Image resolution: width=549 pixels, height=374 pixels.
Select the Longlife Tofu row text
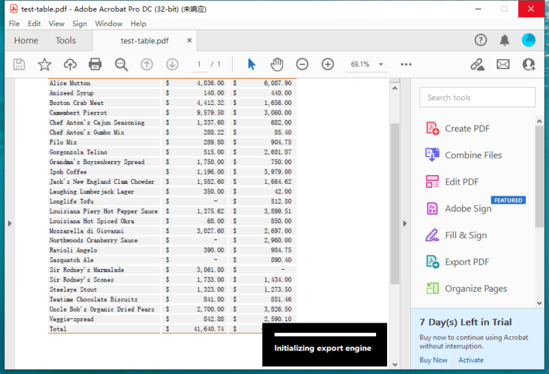[x=71, y=201]
